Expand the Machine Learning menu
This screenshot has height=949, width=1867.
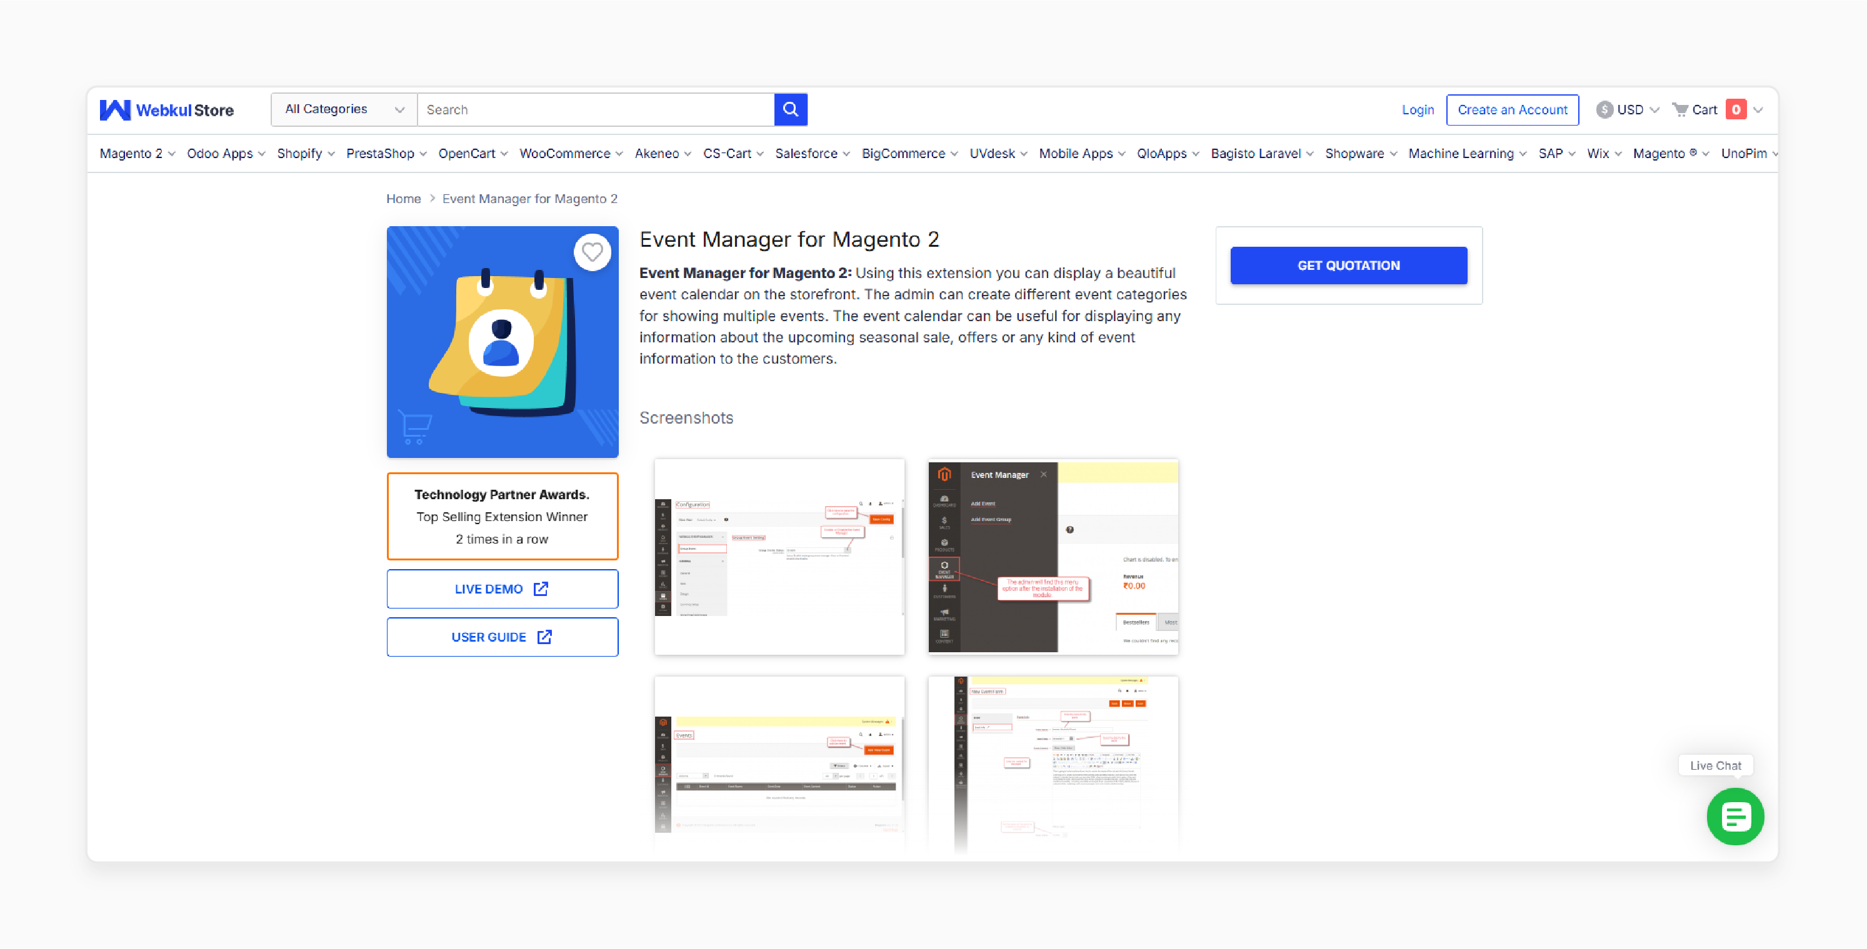tap(1468, 154)
